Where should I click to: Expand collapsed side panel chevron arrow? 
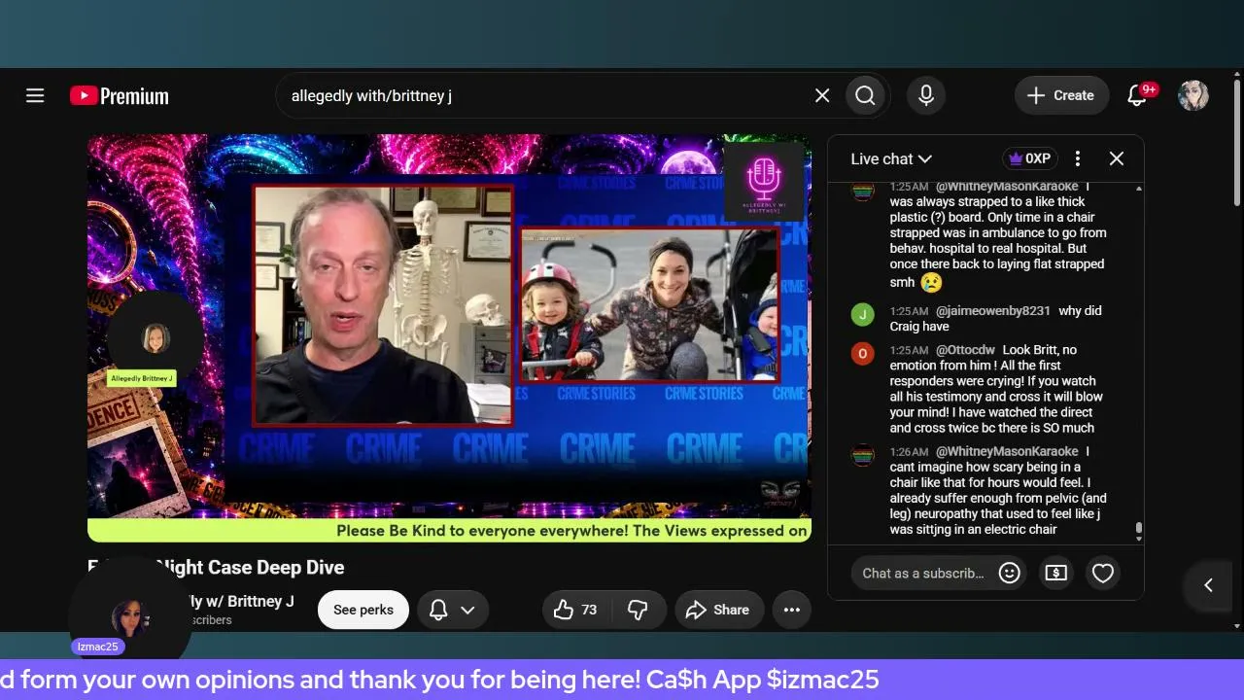[1208, 585]
